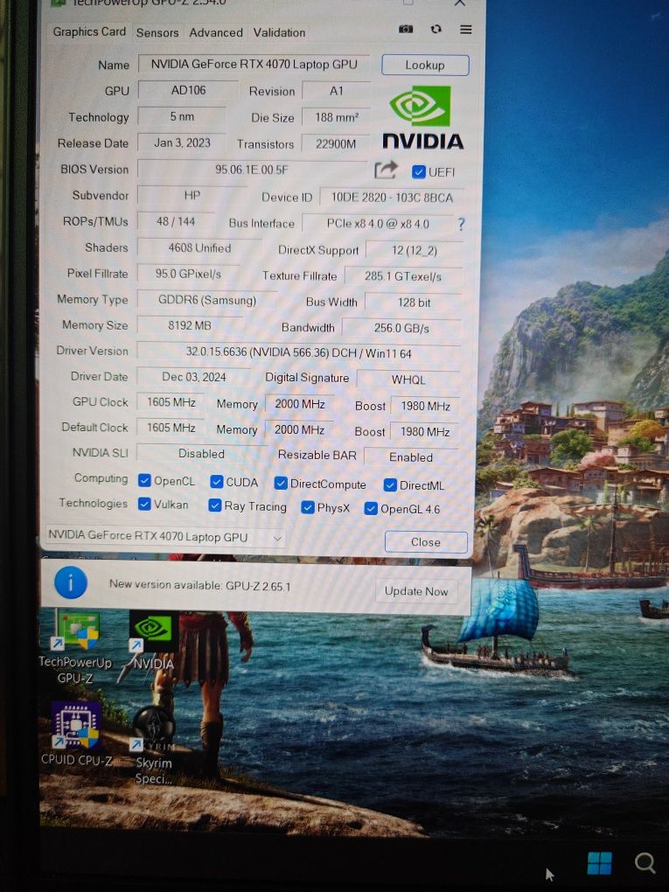Click the 8192 MB Memory Size value
This screenshot has height=892, width=669.
(x=190, y=325)
